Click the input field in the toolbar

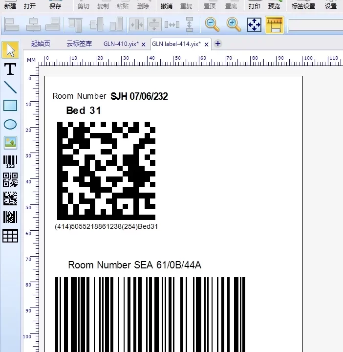tap(316, 25)
